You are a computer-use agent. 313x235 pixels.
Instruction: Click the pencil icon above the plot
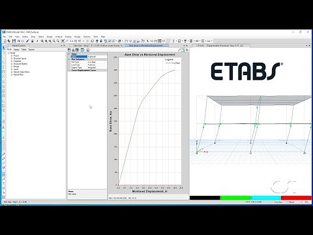179,50
